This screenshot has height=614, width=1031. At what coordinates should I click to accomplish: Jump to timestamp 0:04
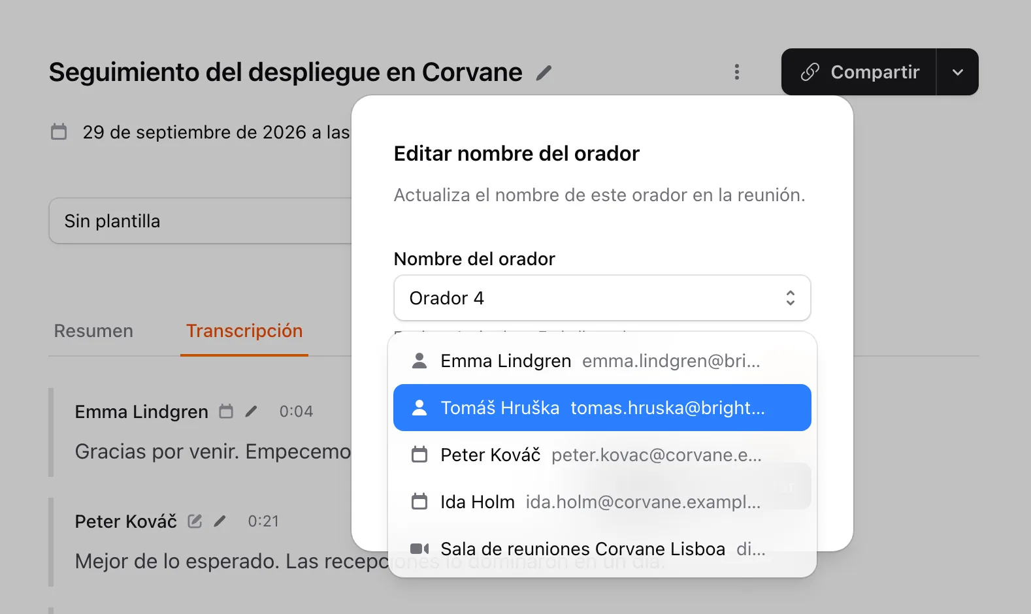pos(296,412)
